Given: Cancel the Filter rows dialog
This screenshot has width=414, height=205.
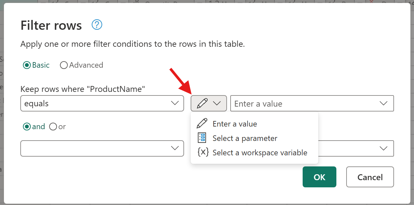Looking at the screenshot, I should click(x=370, y=177).
